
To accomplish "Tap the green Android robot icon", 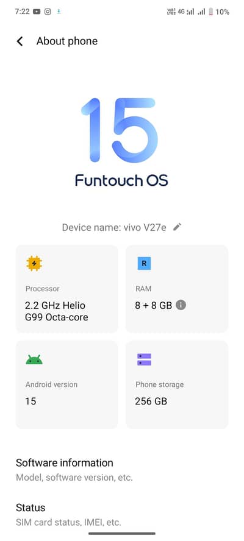I will click(x=34, y=359).
